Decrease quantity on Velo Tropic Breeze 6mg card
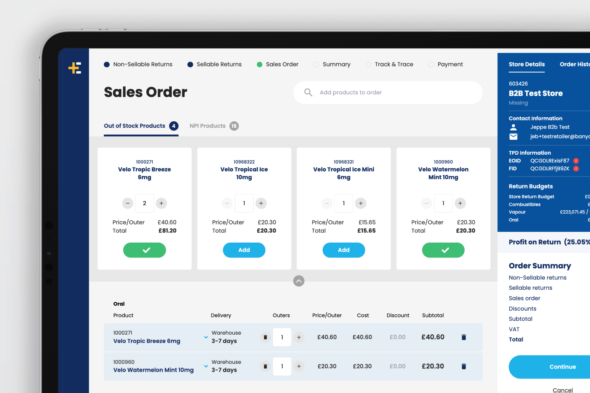 click(128, 203)
